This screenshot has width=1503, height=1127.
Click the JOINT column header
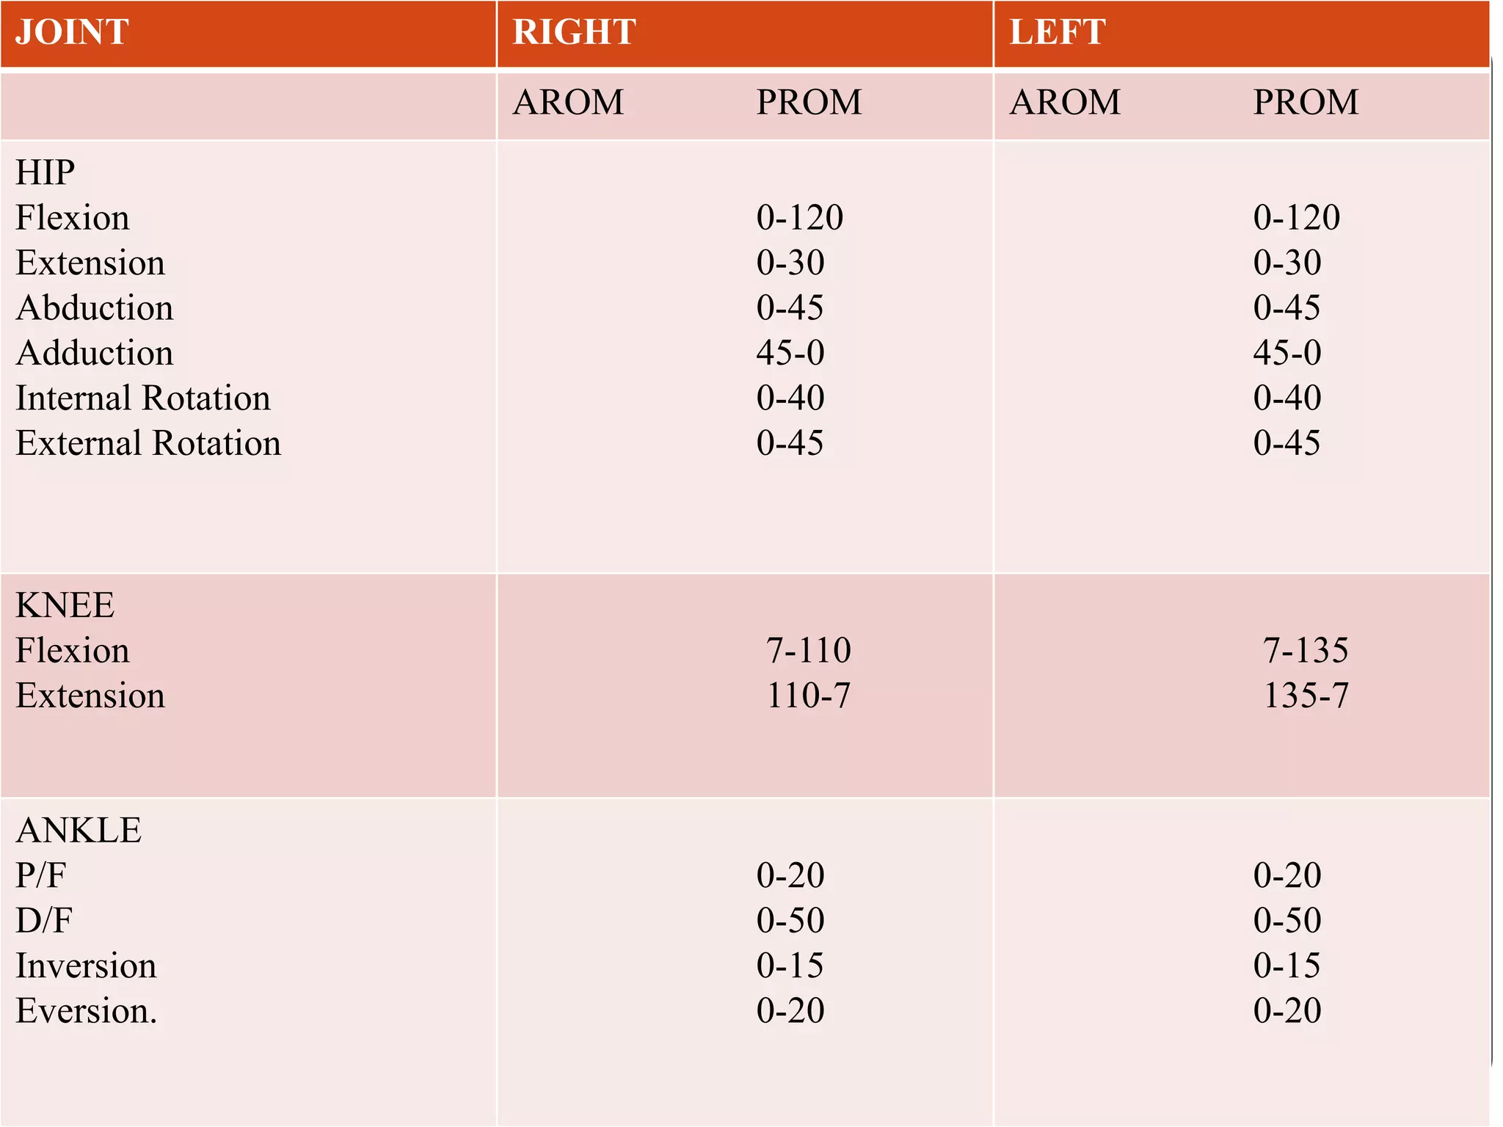pyautogui.click(x=72, y=32)
